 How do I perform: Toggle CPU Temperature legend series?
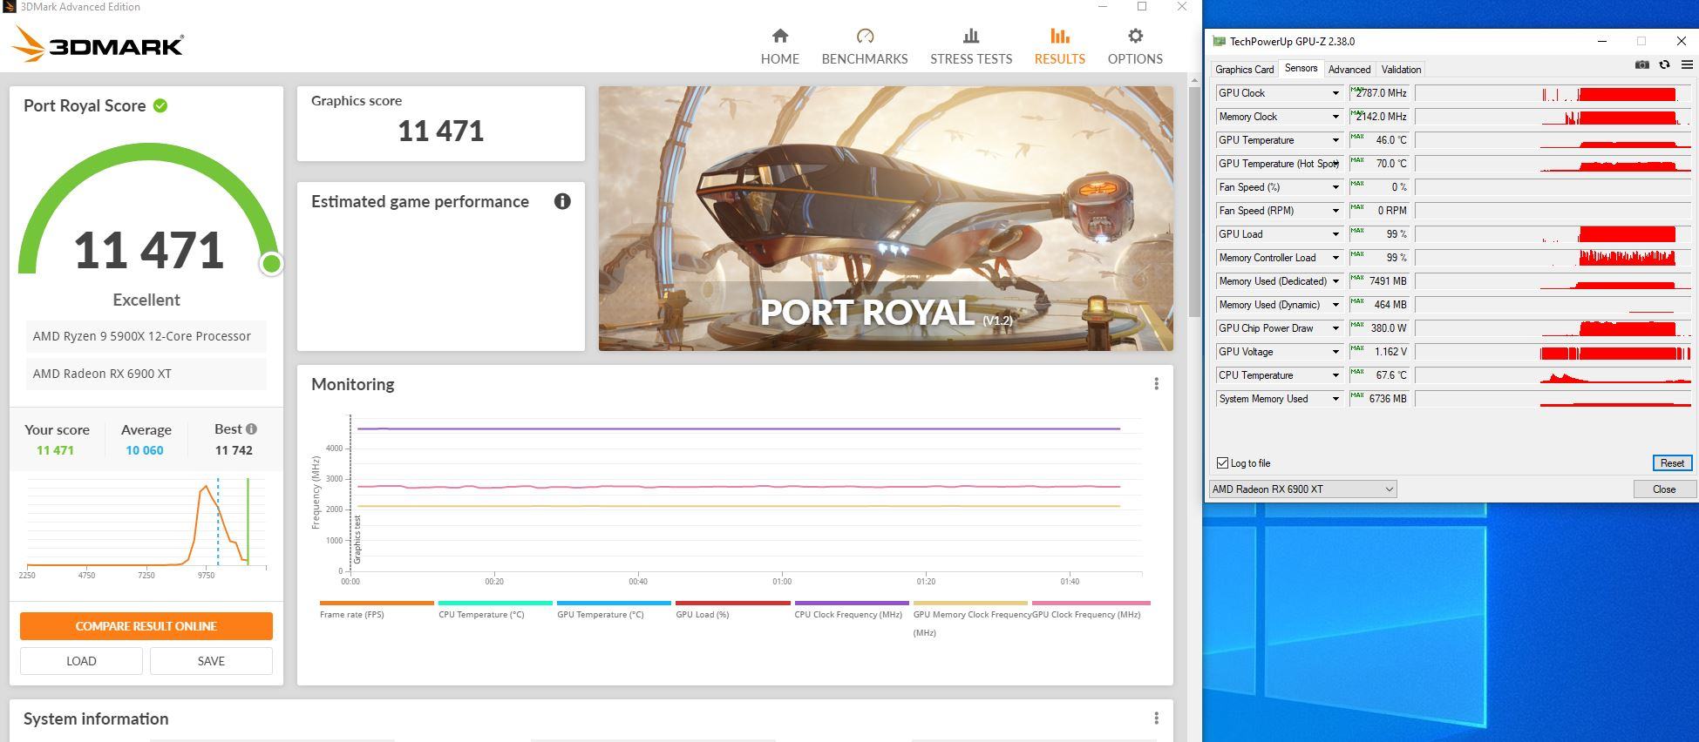point(495,608)
